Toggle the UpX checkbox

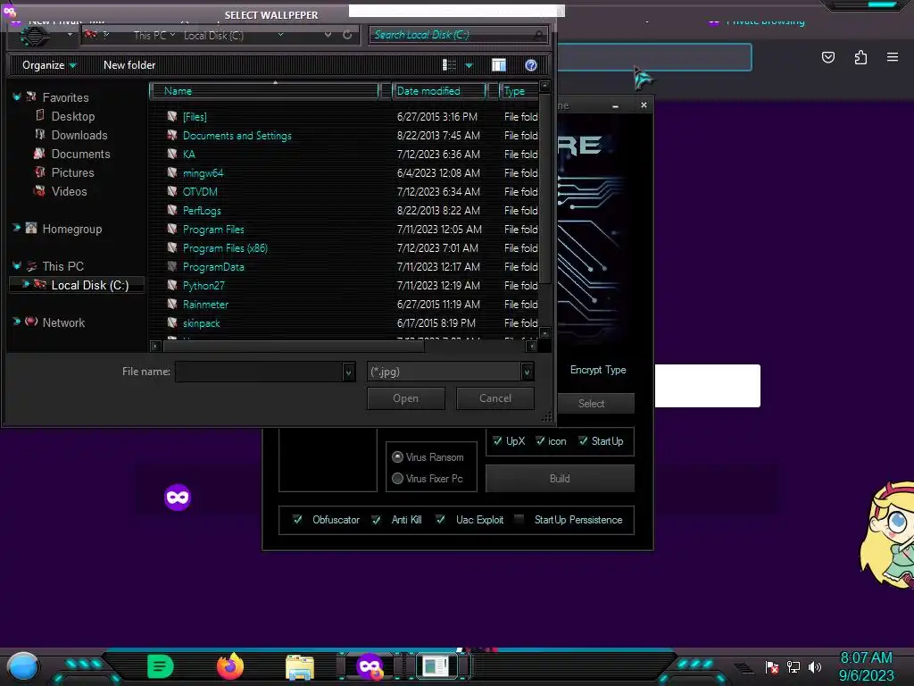point(497,441)
